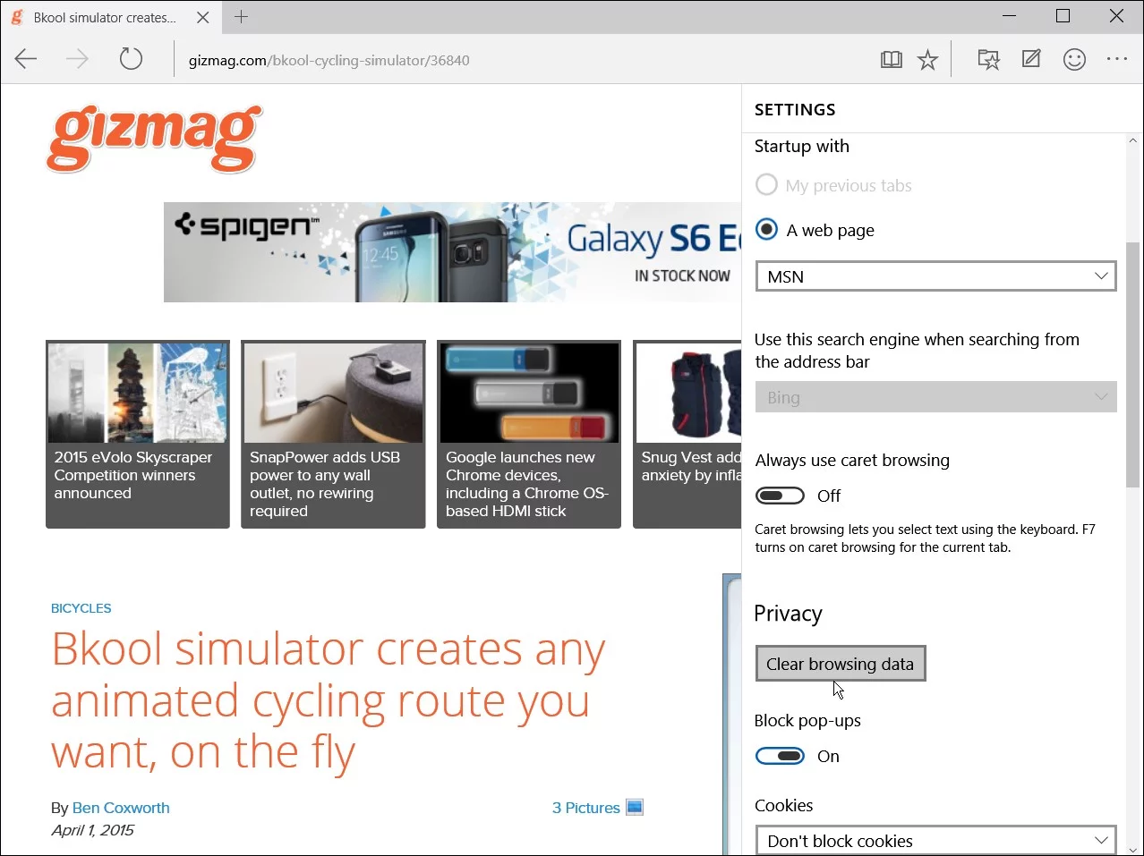Image resolution: width=1144 pixels, height=856 pixels.
Task: Open the Don't block cookies dropdown
Action: click(x=935, y=840)
